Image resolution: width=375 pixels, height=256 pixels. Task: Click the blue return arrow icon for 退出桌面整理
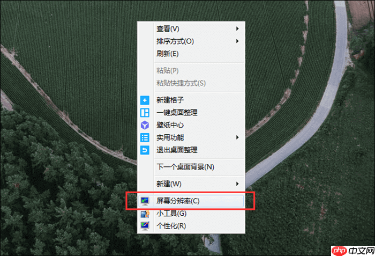coord(145,150)
